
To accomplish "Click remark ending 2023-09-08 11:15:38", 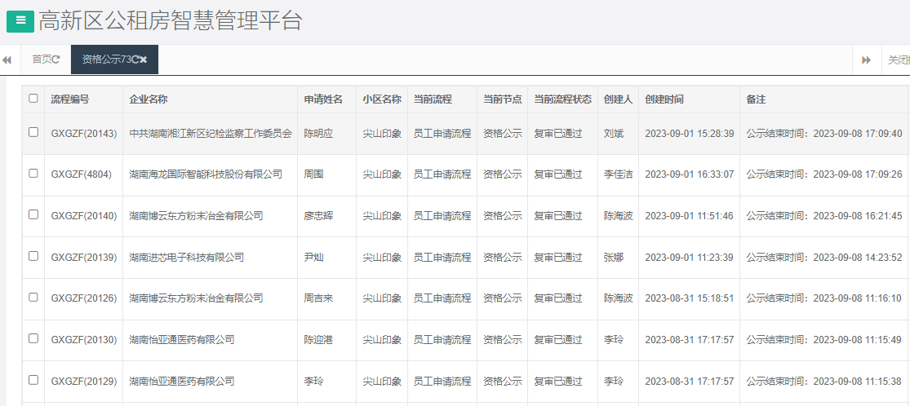I will [824, 381].
